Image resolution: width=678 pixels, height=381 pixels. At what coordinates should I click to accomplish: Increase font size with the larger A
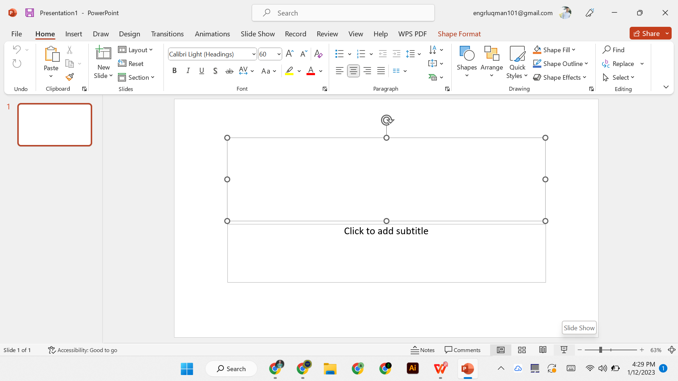pyautogui.click(x=290, y=54)
